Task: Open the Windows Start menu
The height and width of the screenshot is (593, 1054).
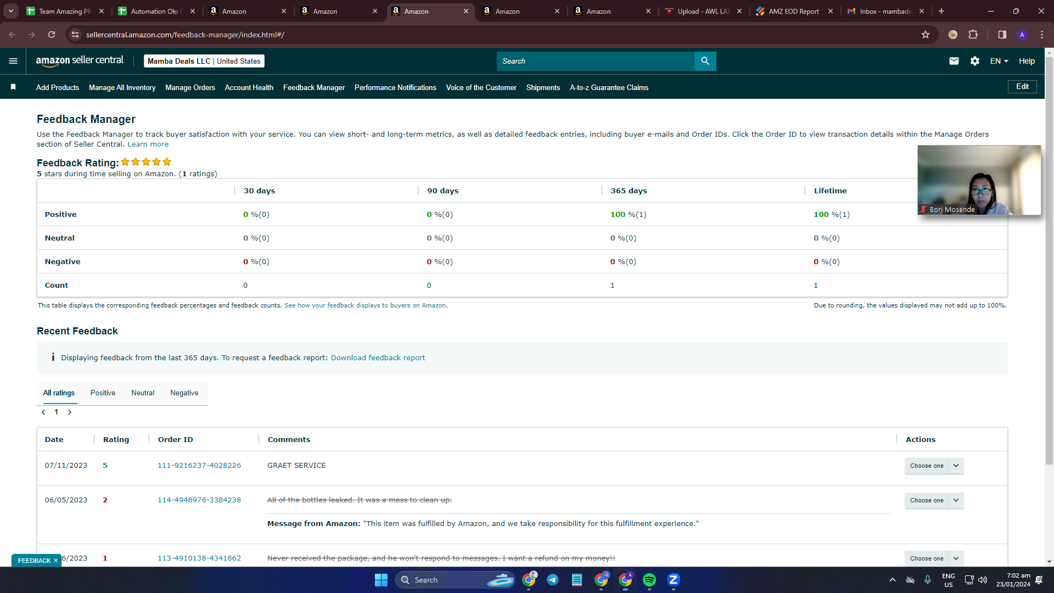Action: tap(381, 580)
